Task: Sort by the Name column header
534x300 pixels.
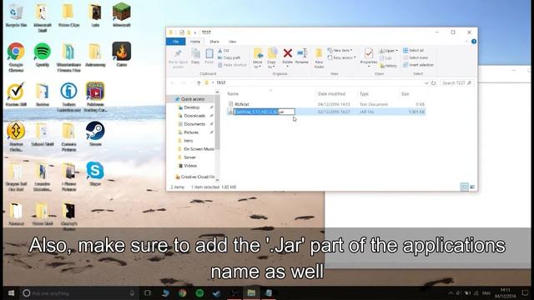Action: click(x=233, y=94)
